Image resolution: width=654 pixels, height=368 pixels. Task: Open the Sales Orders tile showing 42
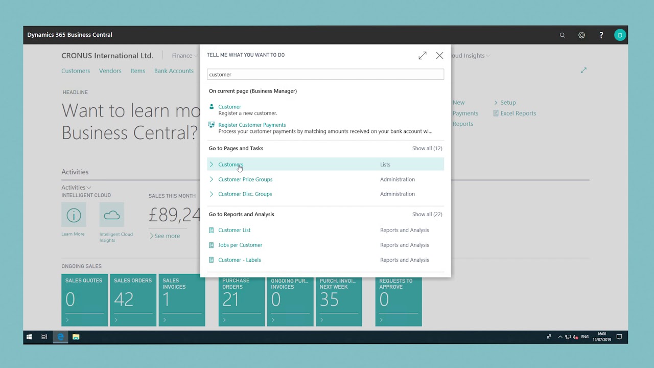(133, 300)
